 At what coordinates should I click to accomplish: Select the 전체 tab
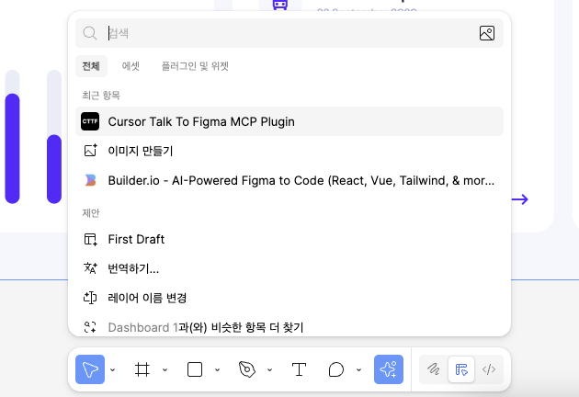91,66
